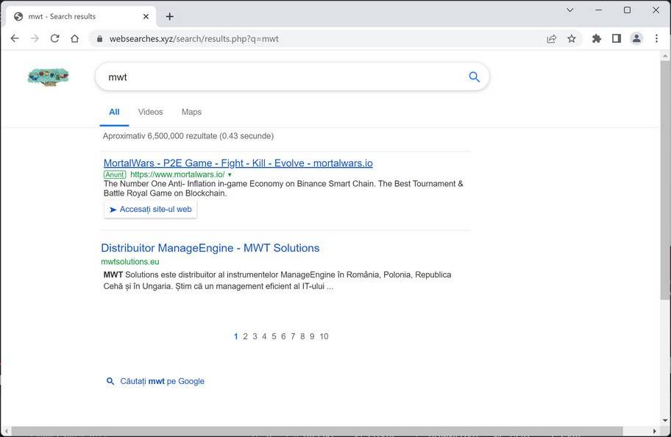Image resolution: width=671 pixels, height=437 pixels.
Task: Open a new browser tab
Action: tap(170, 16)
